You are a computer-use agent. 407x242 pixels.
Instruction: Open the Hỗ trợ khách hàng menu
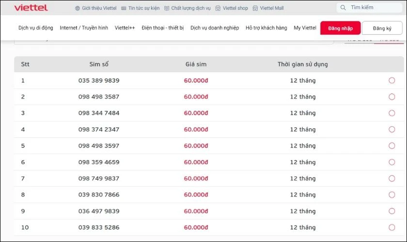coord(266,28)
